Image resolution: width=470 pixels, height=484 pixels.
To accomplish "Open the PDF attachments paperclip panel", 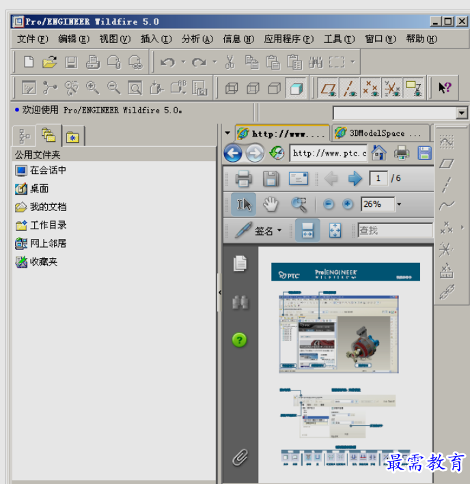I will click(x=240, y=457).
